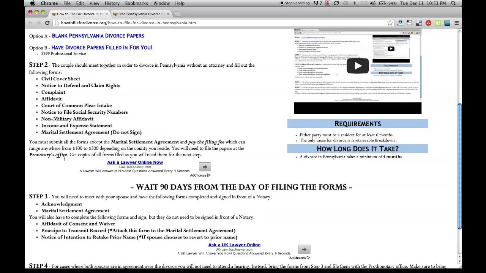Open the volume control in menu bar
Viewport: 486px width, 273px height.
(x=372, y=3)
